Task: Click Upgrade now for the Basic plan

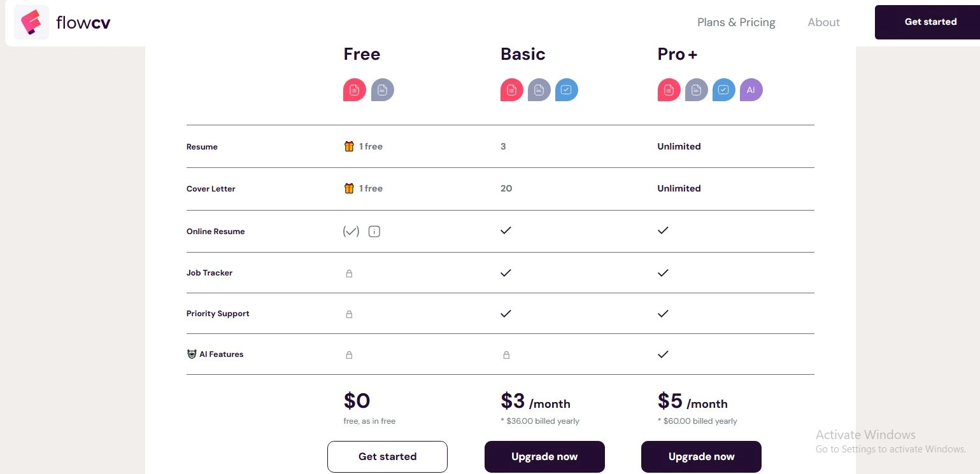Action: (544, 456)
